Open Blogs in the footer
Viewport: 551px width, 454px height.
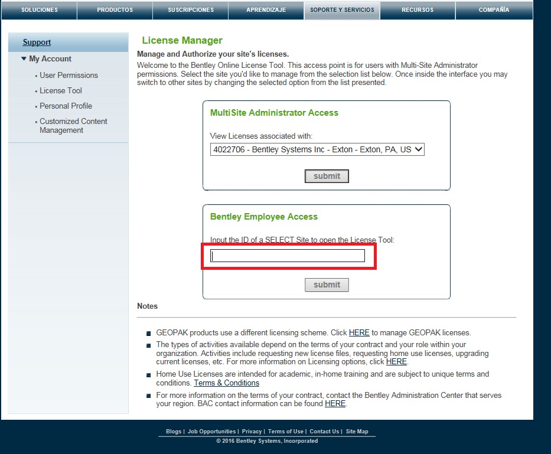click(x=174, y=431)
